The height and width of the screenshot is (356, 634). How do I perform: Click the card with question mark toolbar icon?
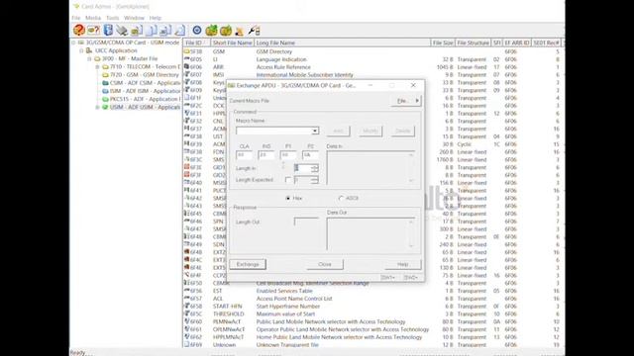93,31
